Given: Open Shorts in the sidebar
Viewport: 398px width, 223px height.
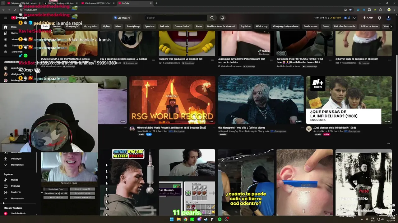Looking at the screenshot, I should tap(14, 33).
